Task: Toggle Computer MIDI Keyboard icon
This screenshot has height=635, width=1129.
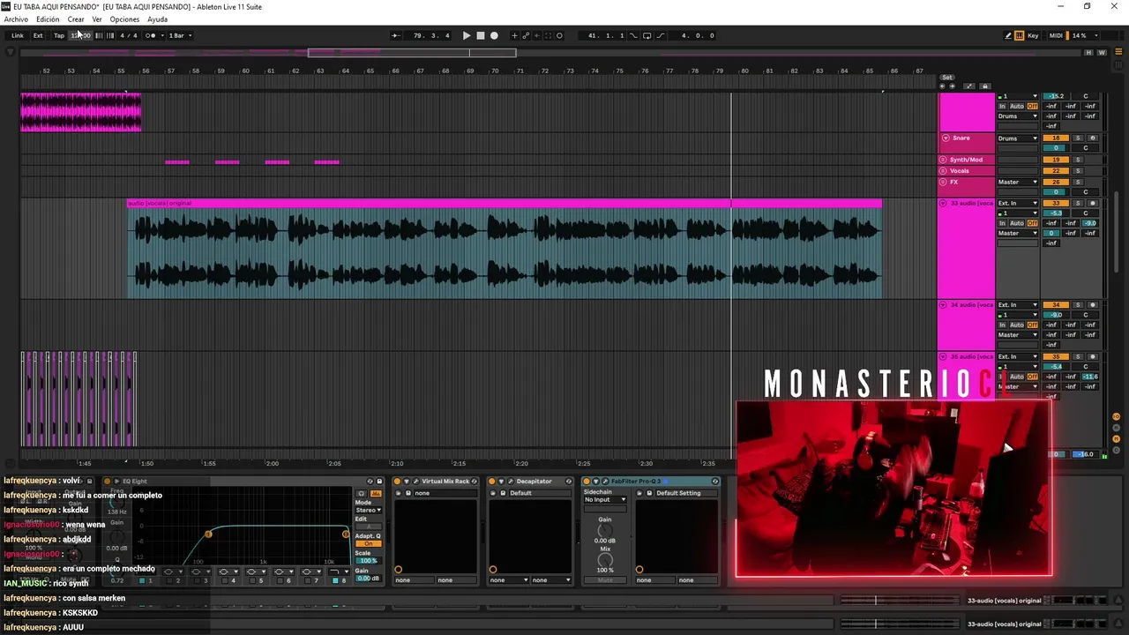Action: (x=1020, y=35)
